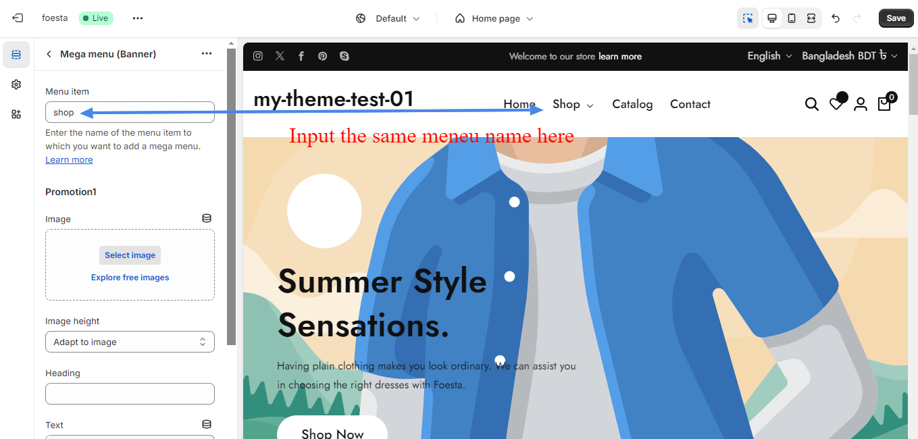This screenshot has width=918, height=439.
Task: Click the Instagram icon in preview
Action: pos(258,56)
